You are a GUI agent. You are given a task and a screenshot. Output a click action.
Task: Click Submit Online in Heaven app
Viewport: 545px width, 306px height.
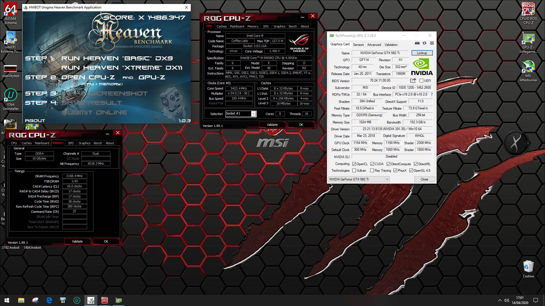pyautogui.click(x=94, y=112)
